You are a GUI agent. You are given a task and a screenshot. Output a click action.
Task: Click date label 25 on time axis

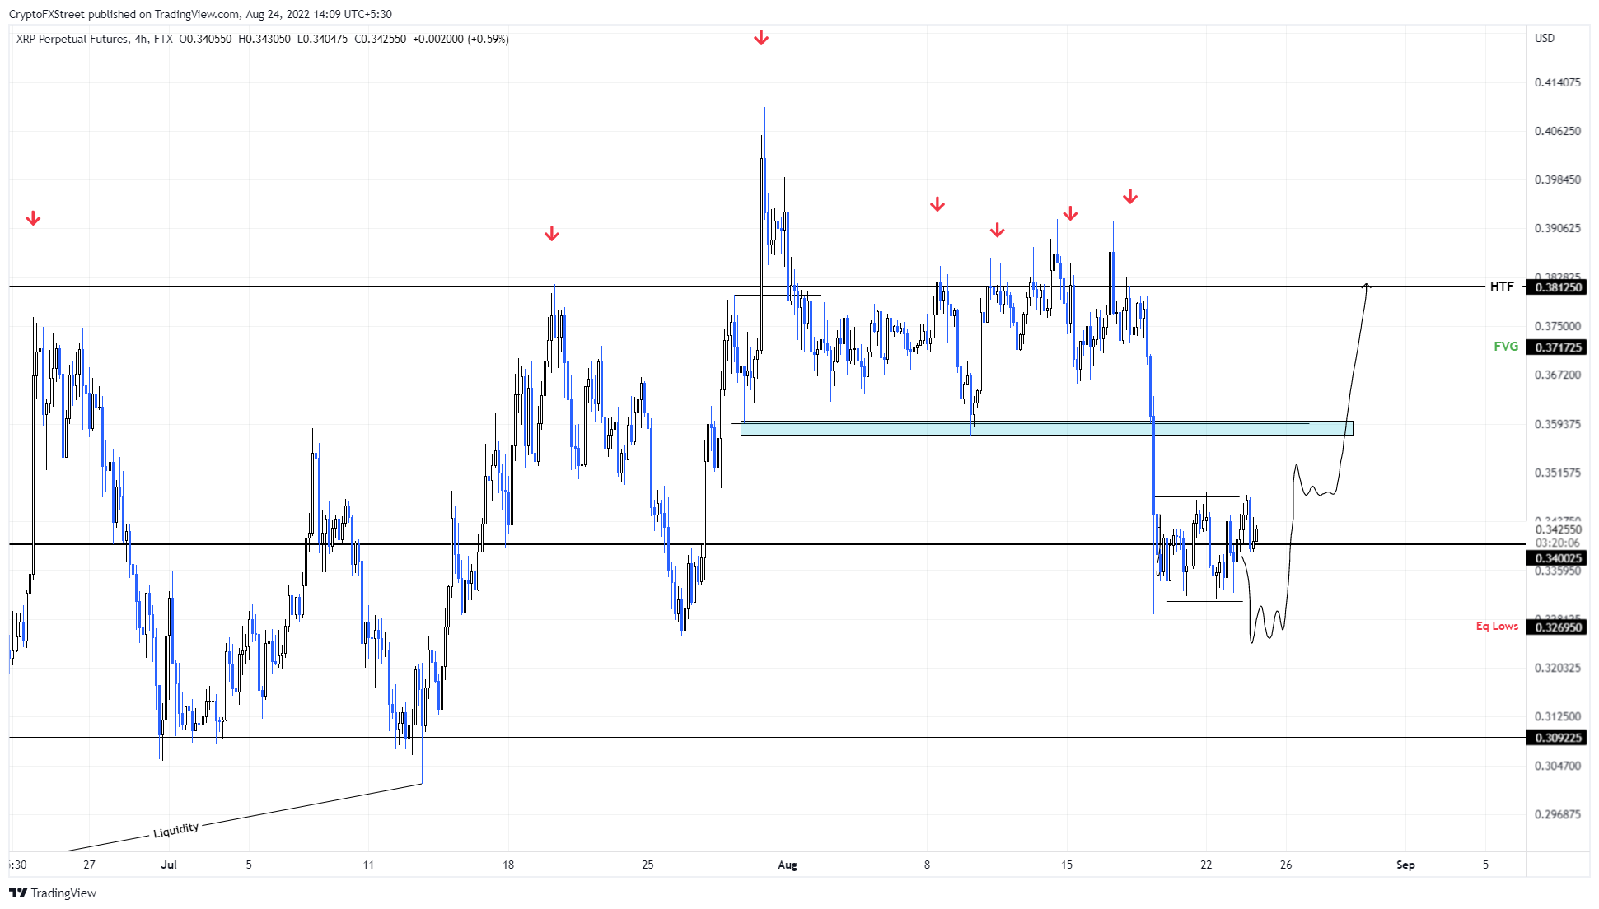point(648,865)
